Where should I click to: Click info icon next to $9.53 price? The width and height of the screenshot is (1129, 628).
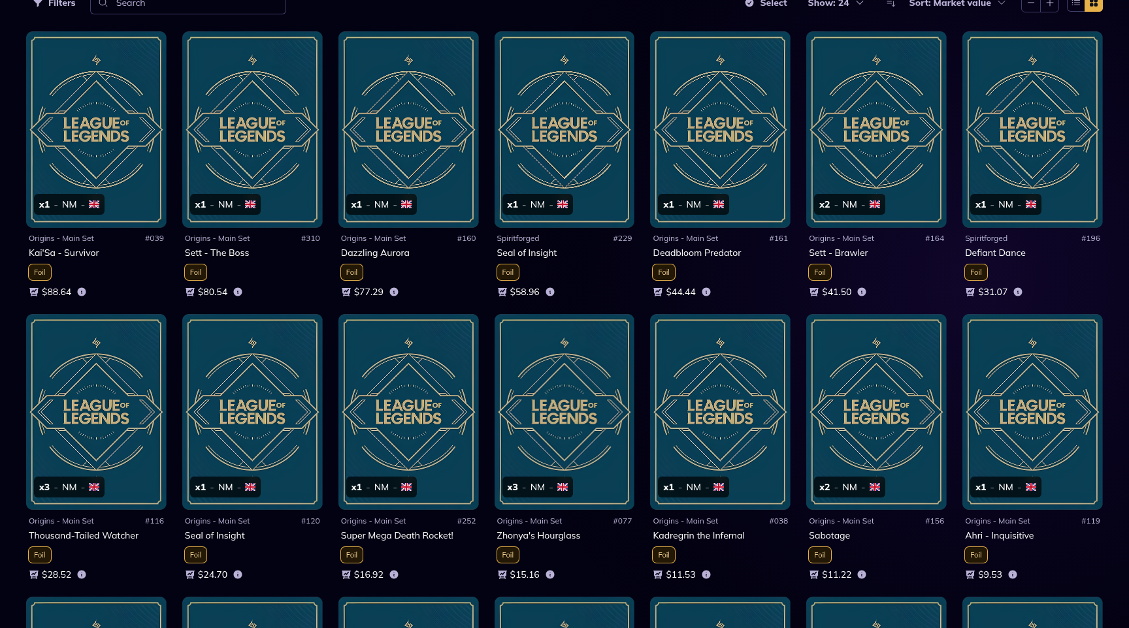coord(1013,574)
